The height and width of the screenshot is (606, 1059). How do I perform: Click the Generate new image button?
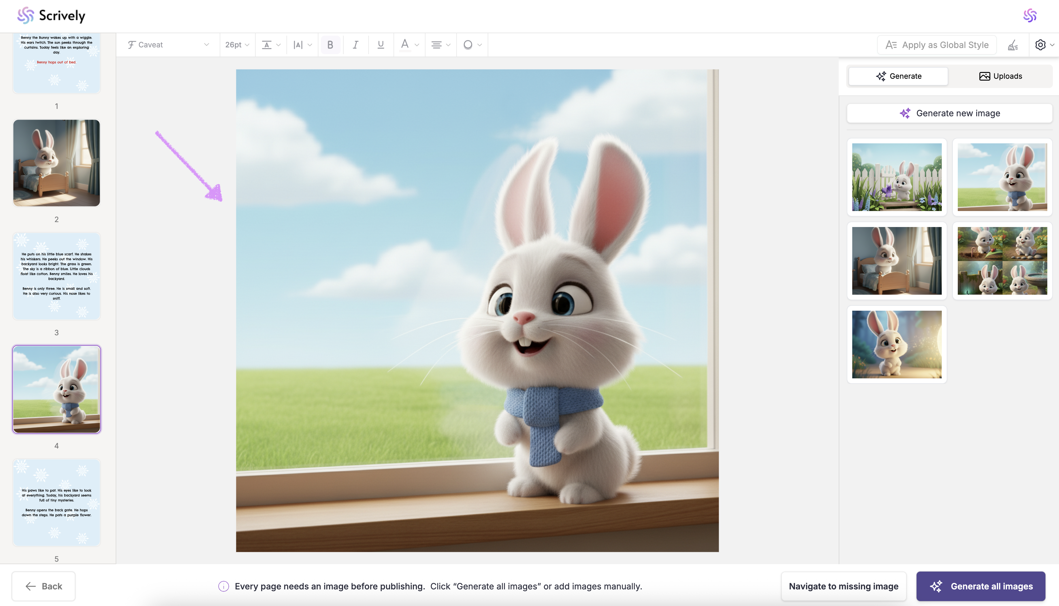tap(949, 113)
